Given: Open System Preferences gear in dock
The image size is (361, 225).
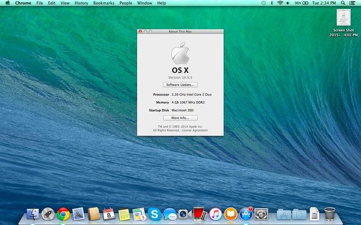Looking at the screenshot, I should point(261,214).
